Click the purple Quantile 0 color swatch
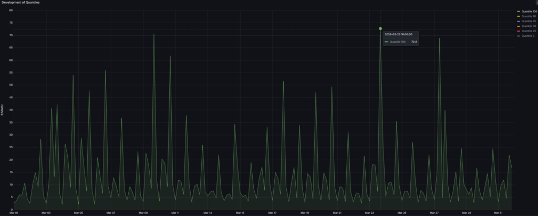Screen dimensions: 538x216 coord(518,36)
